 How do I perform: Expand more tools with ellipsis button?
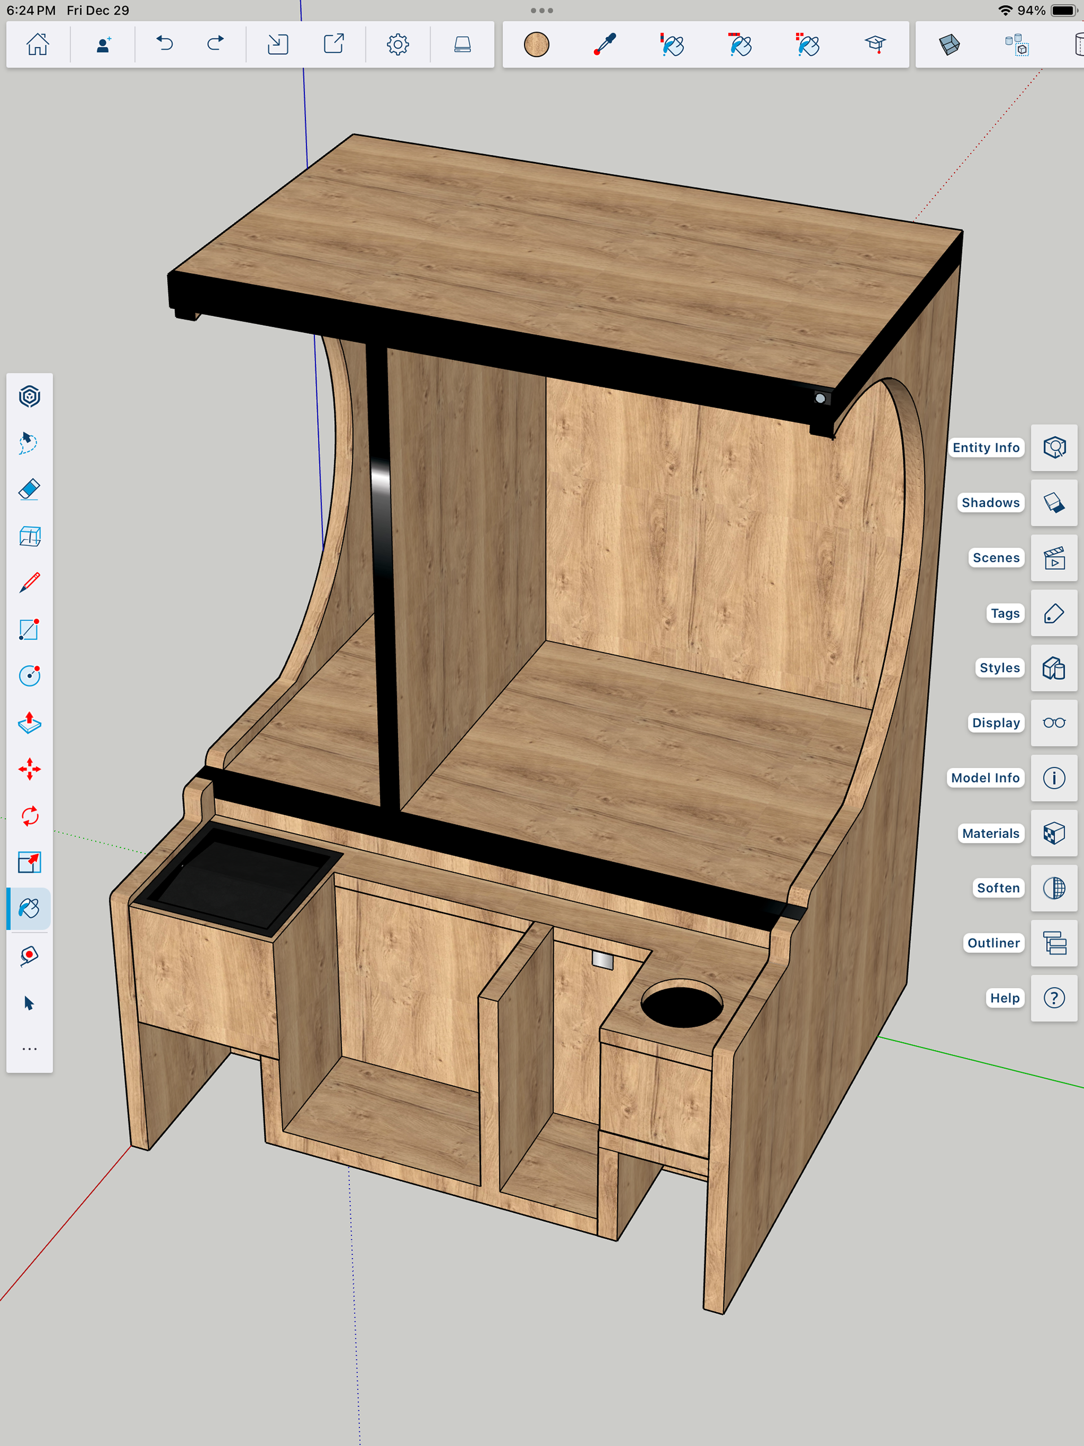(29, 1049)
